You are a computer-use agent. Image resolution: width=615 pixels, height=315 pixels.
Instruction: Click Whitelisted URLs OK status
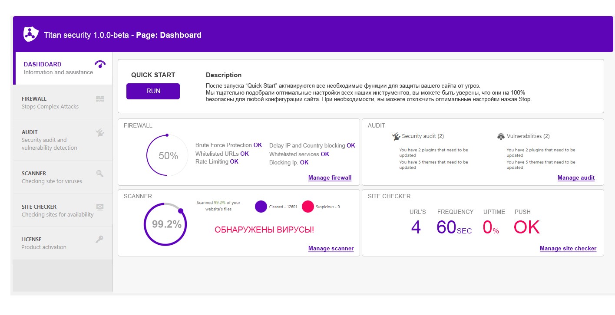(x=222, y=154)
